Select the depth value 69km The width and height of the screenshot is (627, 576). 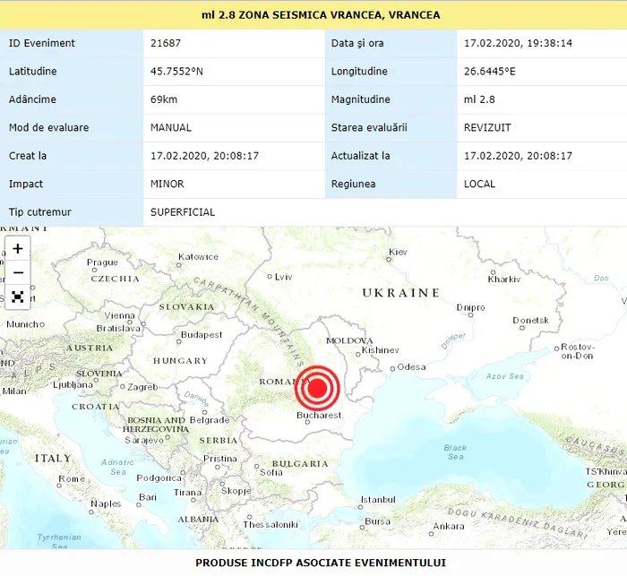[163, 99]
